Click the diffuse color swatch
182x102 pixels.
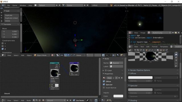pos(140,77)
